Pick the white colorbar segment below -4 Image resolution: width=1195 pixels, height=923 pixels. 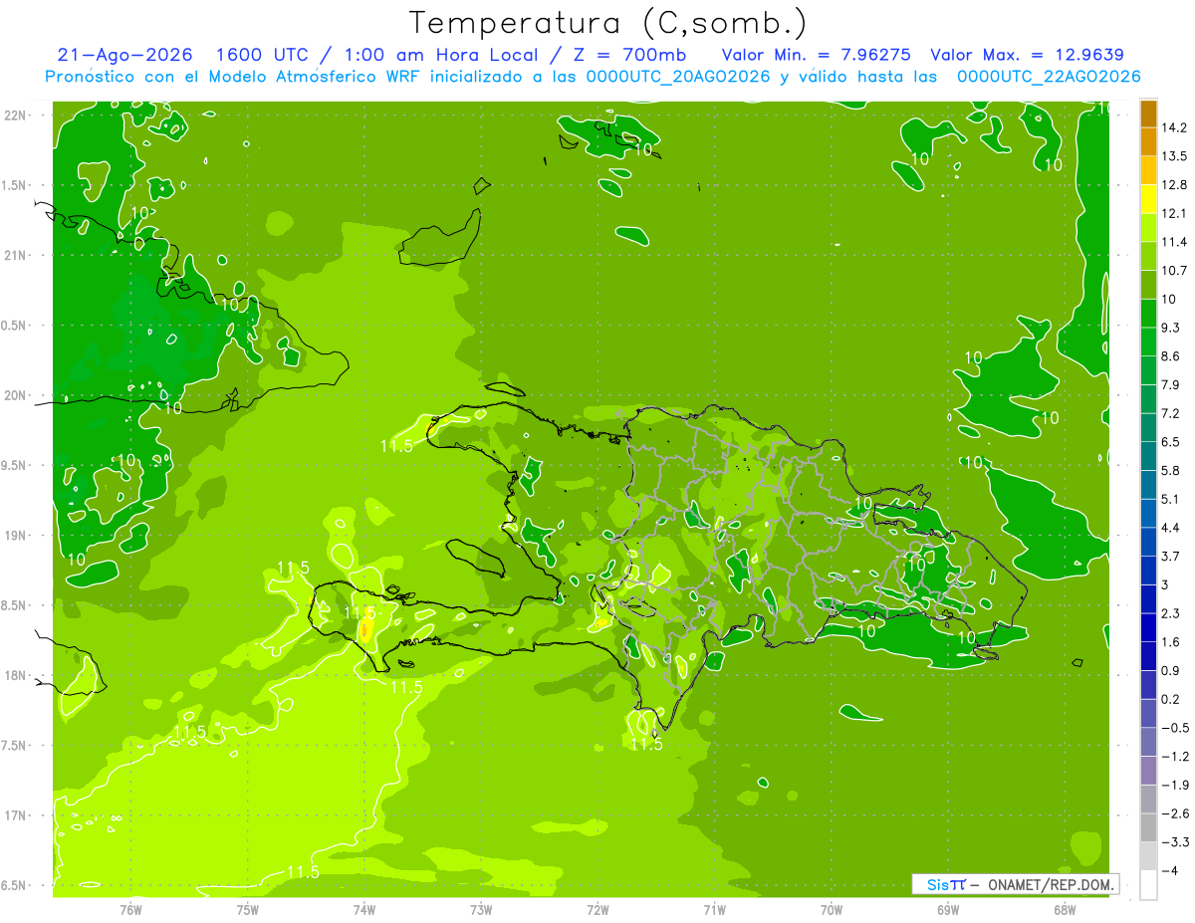tap(1148, 885)
